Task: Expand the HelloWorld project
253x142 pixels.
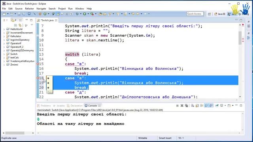Action: pyautogui.click(x=4, y=29)
